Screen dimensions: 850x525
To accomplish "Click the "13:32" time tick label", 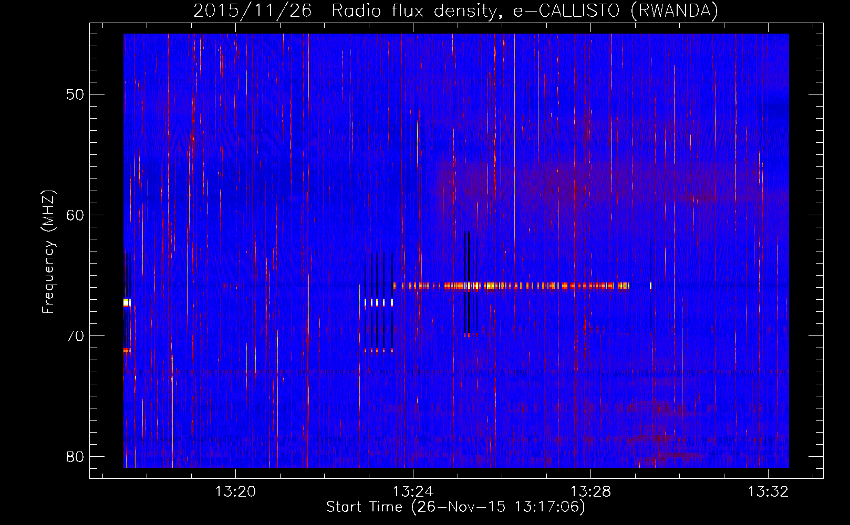I will point(768,491).
